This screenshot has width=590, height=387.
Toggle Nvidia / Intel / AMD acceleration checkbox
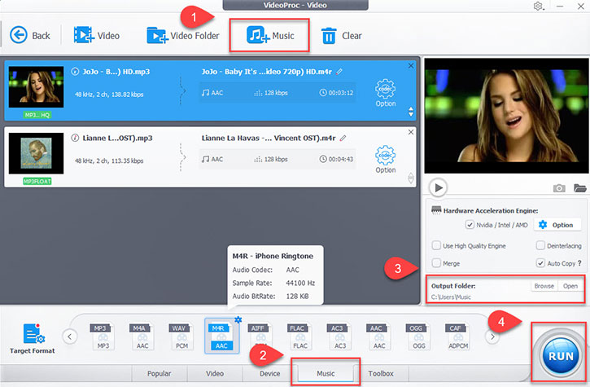point(470,225)
